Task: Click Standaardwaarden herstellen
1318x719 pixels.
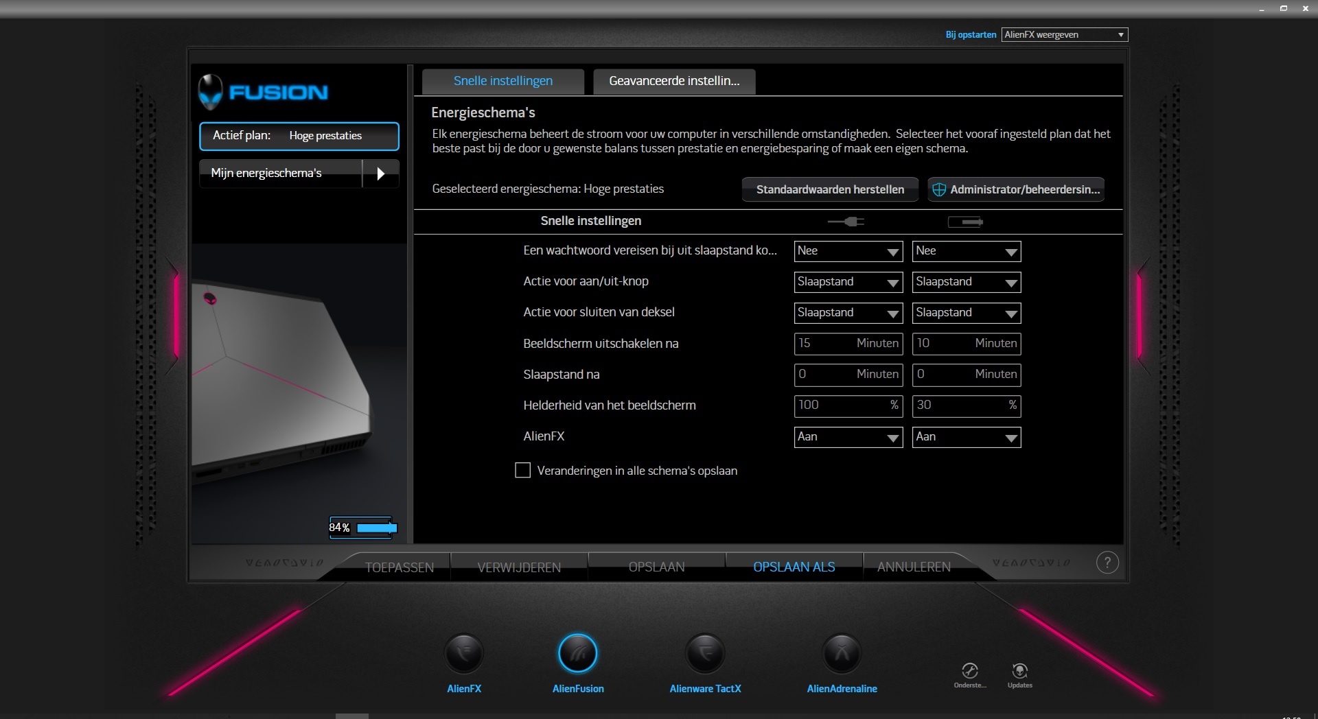Action: pyautogui.click(x=829, y=189)
